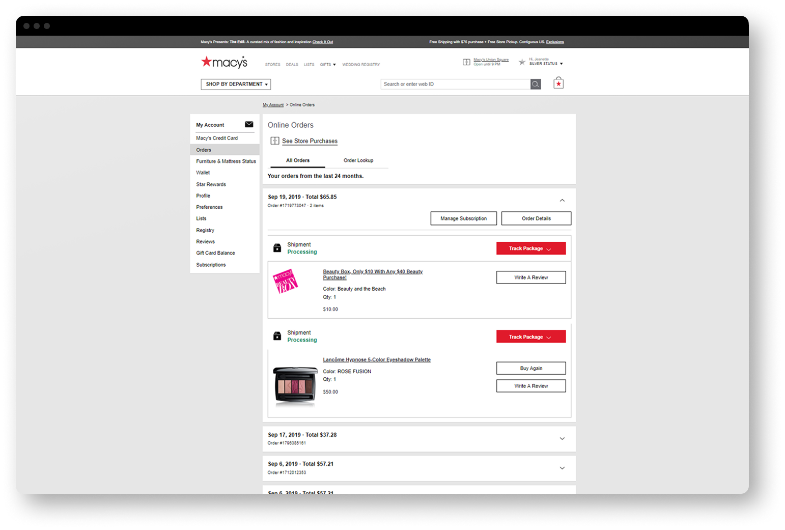Open Wedding Registry in top navigation
The image size is (785, 530).
[x=361, y=65]
